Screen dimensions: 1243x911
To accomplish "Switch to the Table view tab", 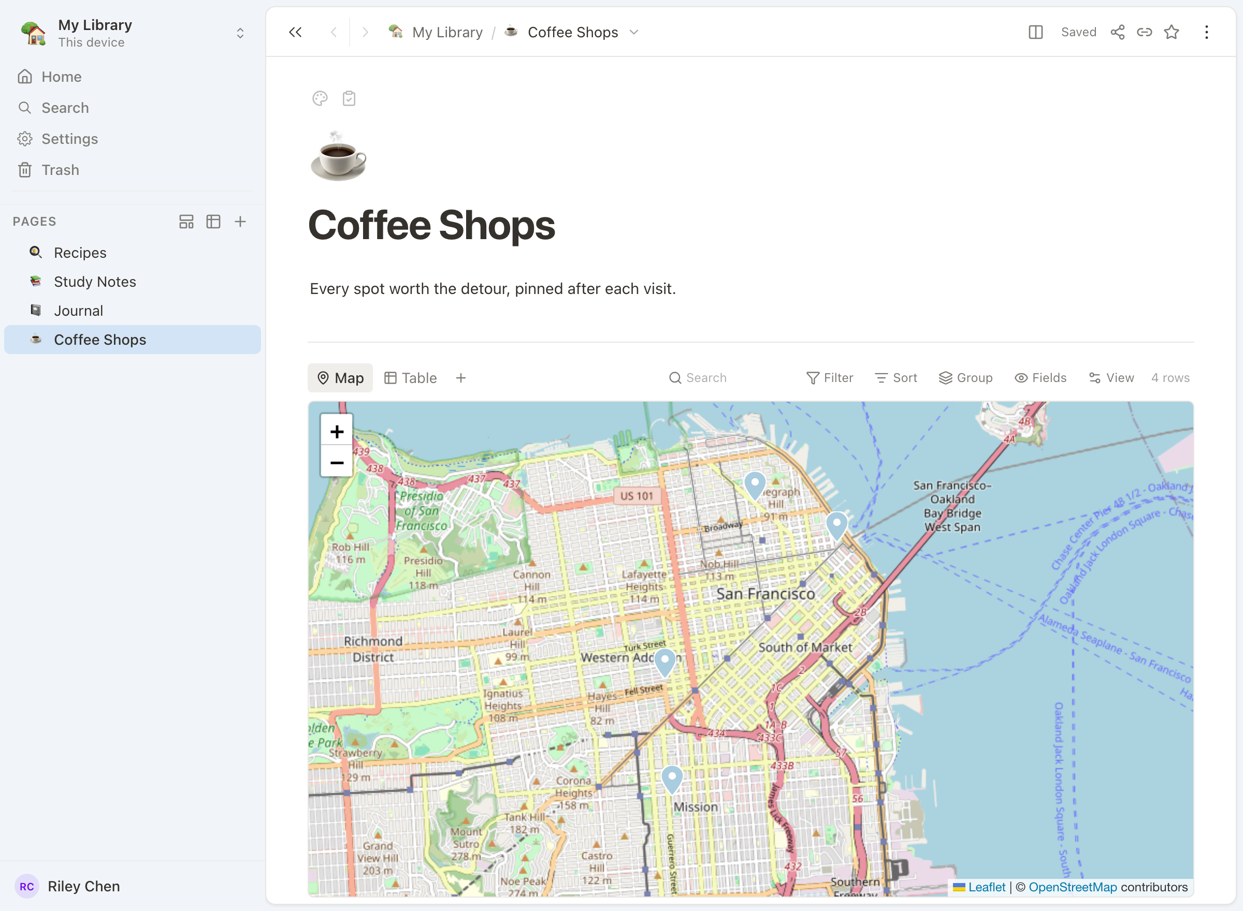I will [x=411, y=378].
